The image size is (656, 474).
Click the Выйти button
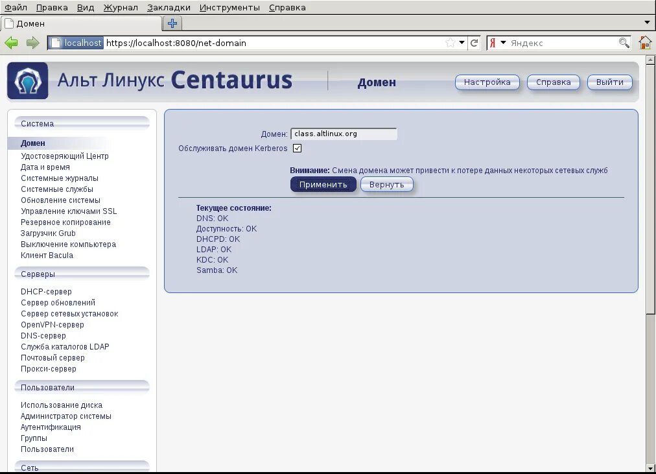pyautogui.click(x=609, y=82)
